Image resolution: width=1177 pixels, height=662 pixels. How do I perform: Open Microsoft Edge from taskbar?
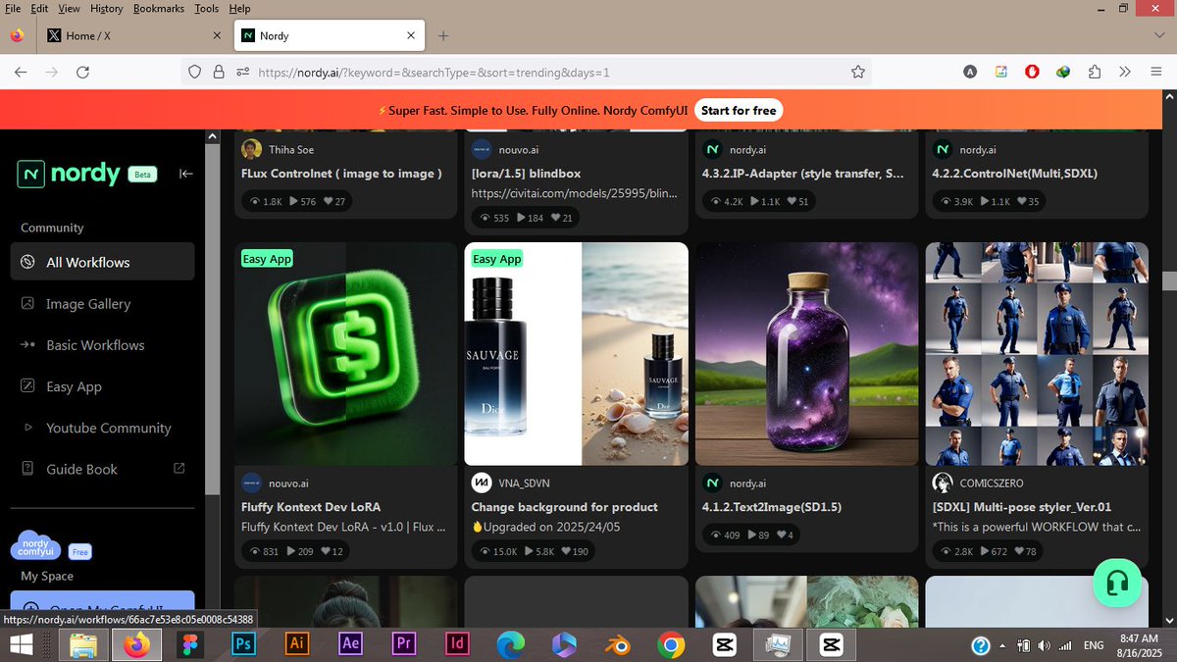click(x=510, y=644)
